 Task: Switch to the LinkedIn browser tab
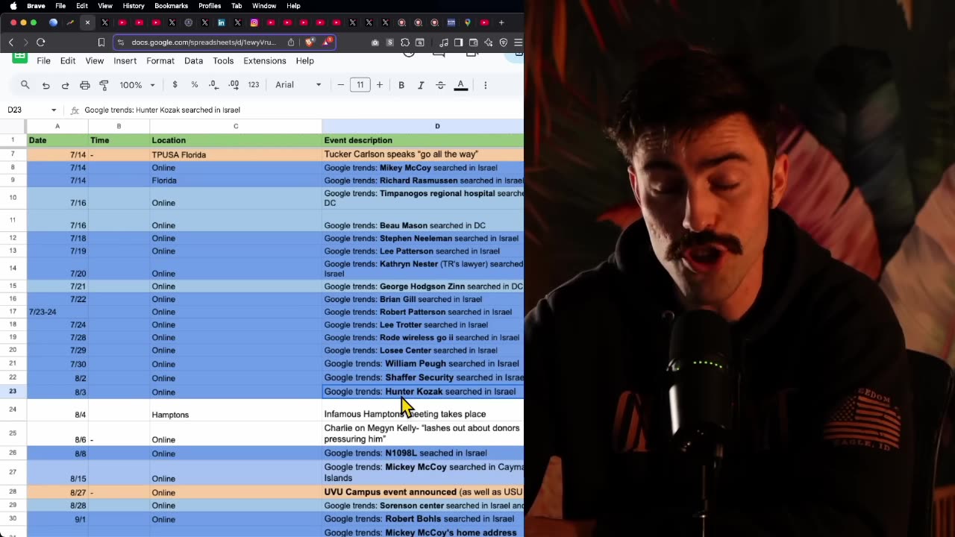222,22
